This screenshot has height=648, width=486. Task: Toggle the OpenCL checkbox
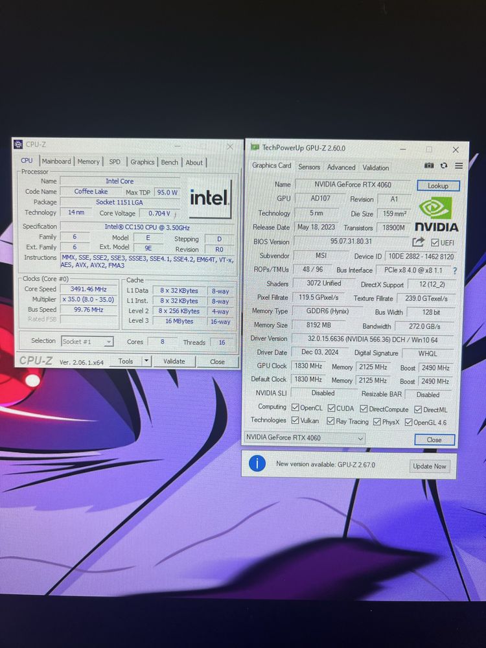tap(295, 408)
